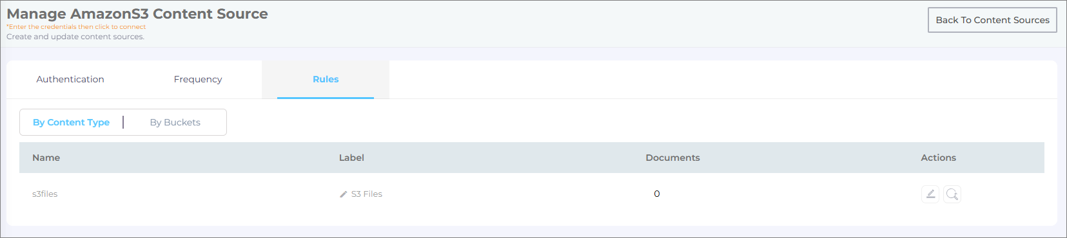
Task: Select the Rules tab
Action: coord(326,79)
